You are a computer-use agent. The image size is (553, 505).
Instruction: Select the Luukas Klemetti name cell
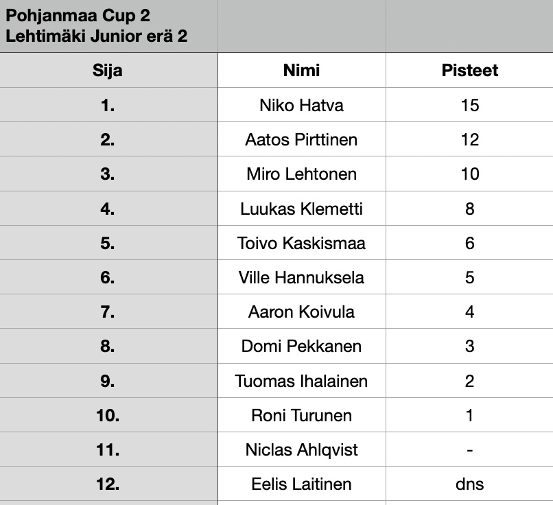tap(302, 209)
